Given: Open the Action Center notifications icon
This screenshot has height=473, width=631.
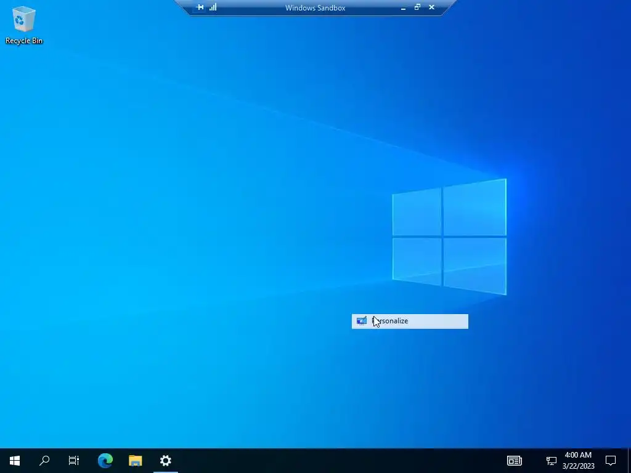Looking at the screenshot, I should click(x=611, y=461).
